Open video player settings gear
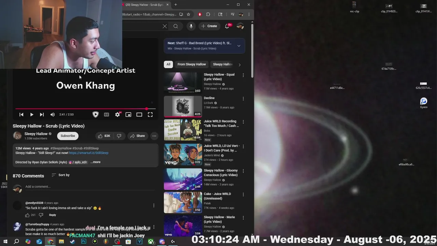Image resolution: width=437 pixels, height=246 pixels. 117,115
